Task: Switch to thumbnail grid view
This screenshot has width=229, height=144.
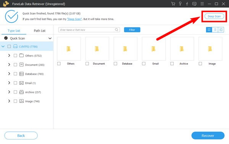Action: pyautogui.click(x=209, y=30)
